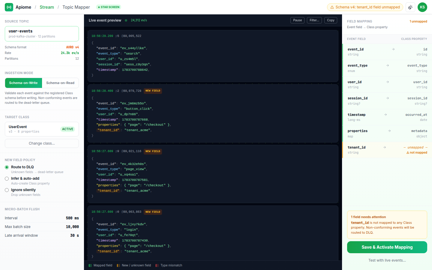Click the 18:56:29.209 event timestamp
Screen dimensions: 432x270
click(102, 36)
